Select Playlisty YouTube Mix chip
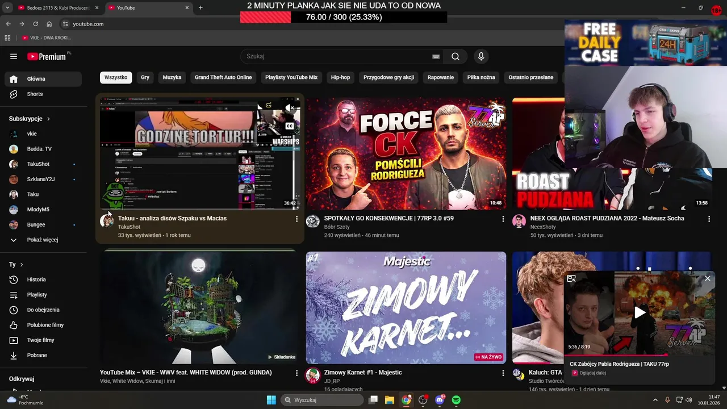The height and width of the screenshot is (409, 727). [291, 77]
